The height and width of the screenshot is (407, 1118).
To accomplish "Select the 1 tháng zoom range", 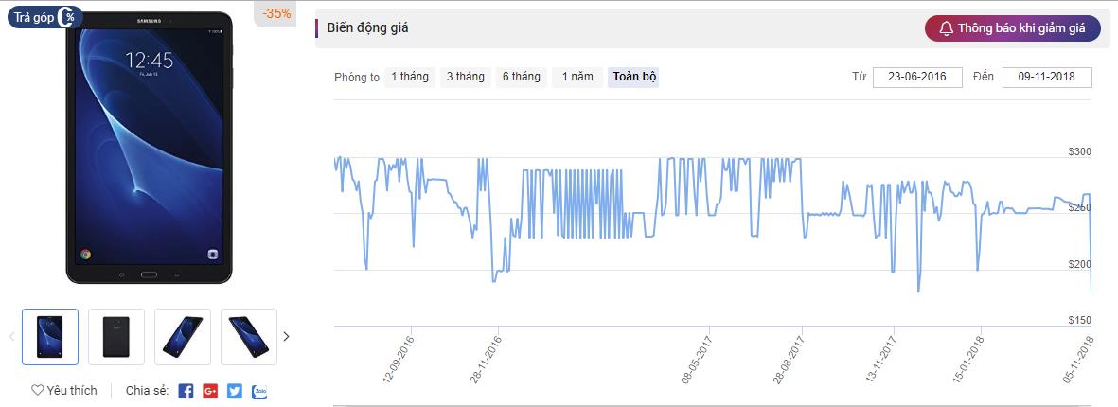I will [x=409, y=77].
